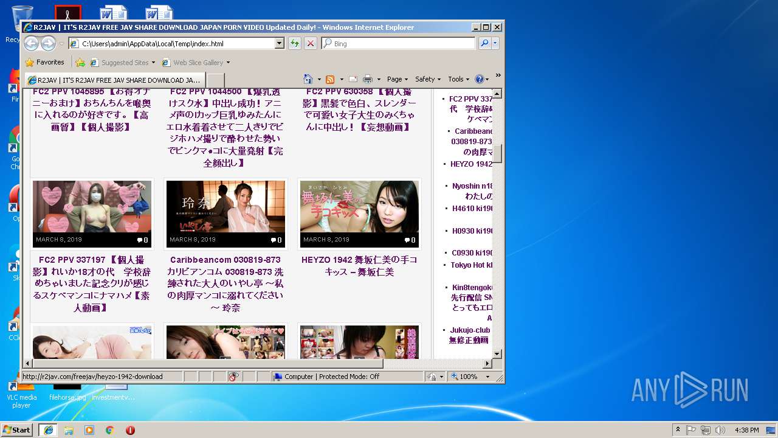Viewport: 778px width, 438px height.
Task: Click the network icon in the system tray
Action: coord(705,430)
